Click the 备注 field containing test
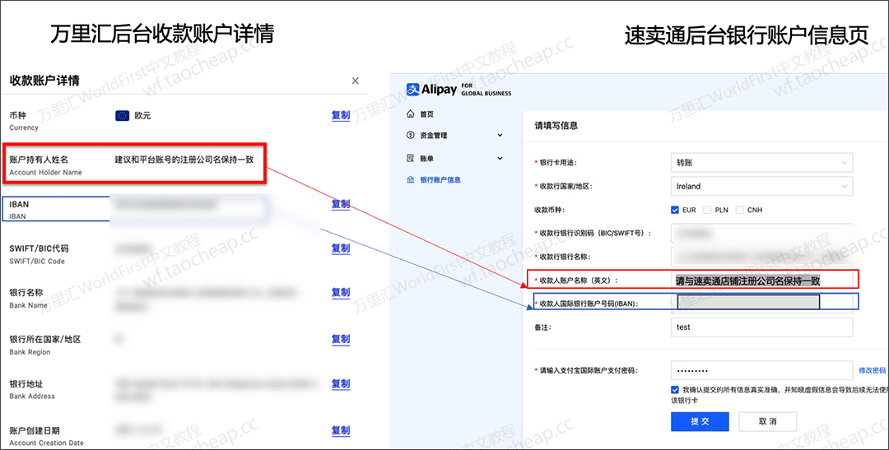 point(761,327)
